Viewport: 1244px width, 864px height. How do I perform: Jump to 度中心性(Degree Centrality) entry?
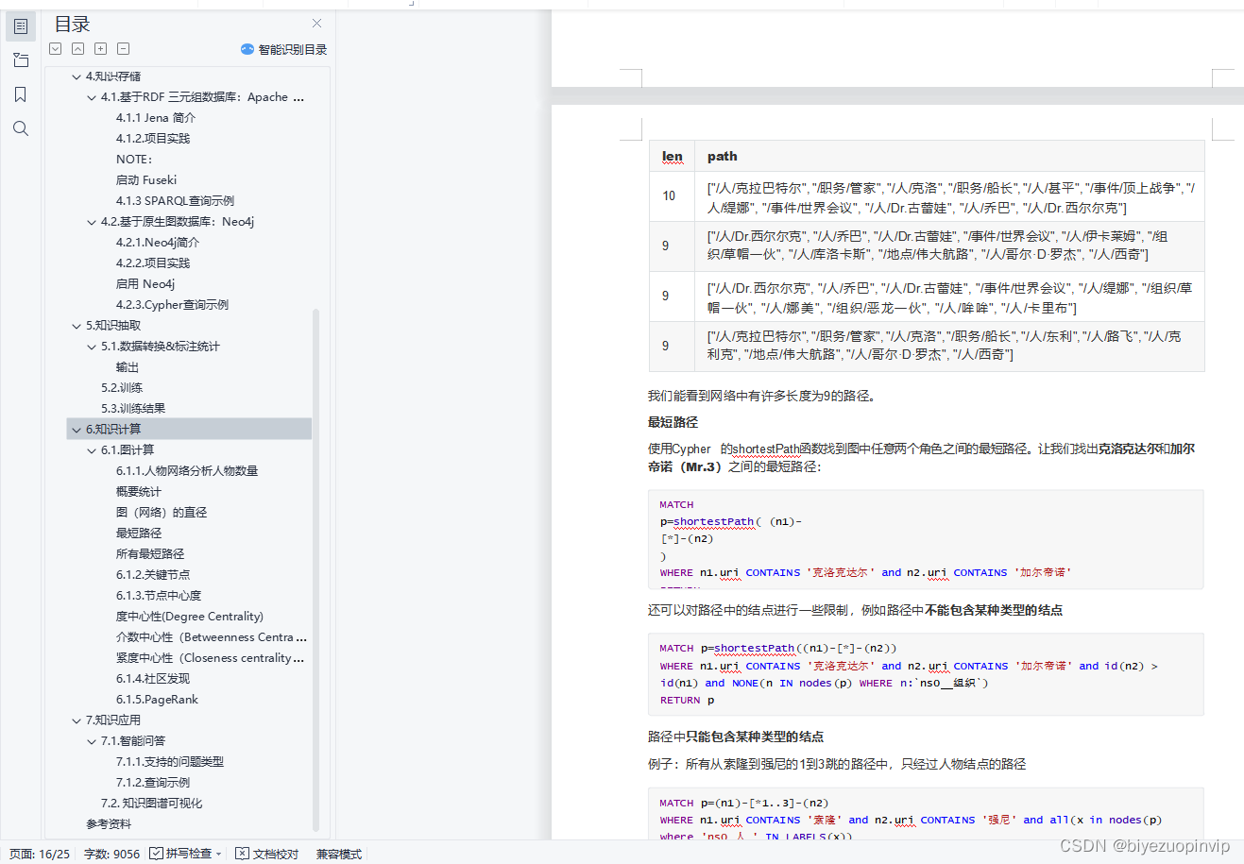(x=190, y=617)
